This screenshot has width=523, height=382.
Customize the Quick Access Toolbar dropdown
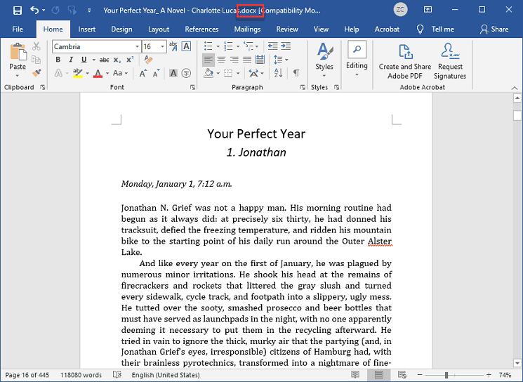point(89,11)
